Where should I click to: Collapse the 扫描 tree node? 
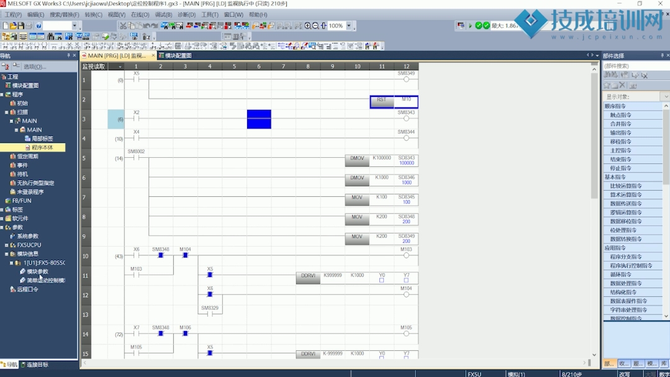point(6,112)
